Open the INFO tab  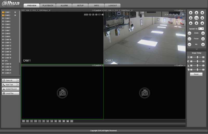[96, 5]
